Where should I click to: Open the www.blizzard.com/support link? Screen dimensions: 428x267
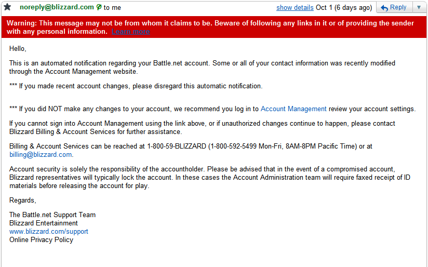pyautogui.click(x=49, y=232)
